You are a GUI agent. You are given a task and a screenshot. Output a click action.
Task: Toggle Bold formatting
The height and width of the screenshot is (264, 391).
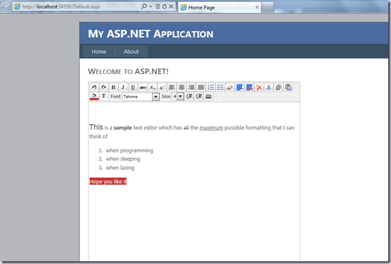pyautogui.click(x=114, y=87)
